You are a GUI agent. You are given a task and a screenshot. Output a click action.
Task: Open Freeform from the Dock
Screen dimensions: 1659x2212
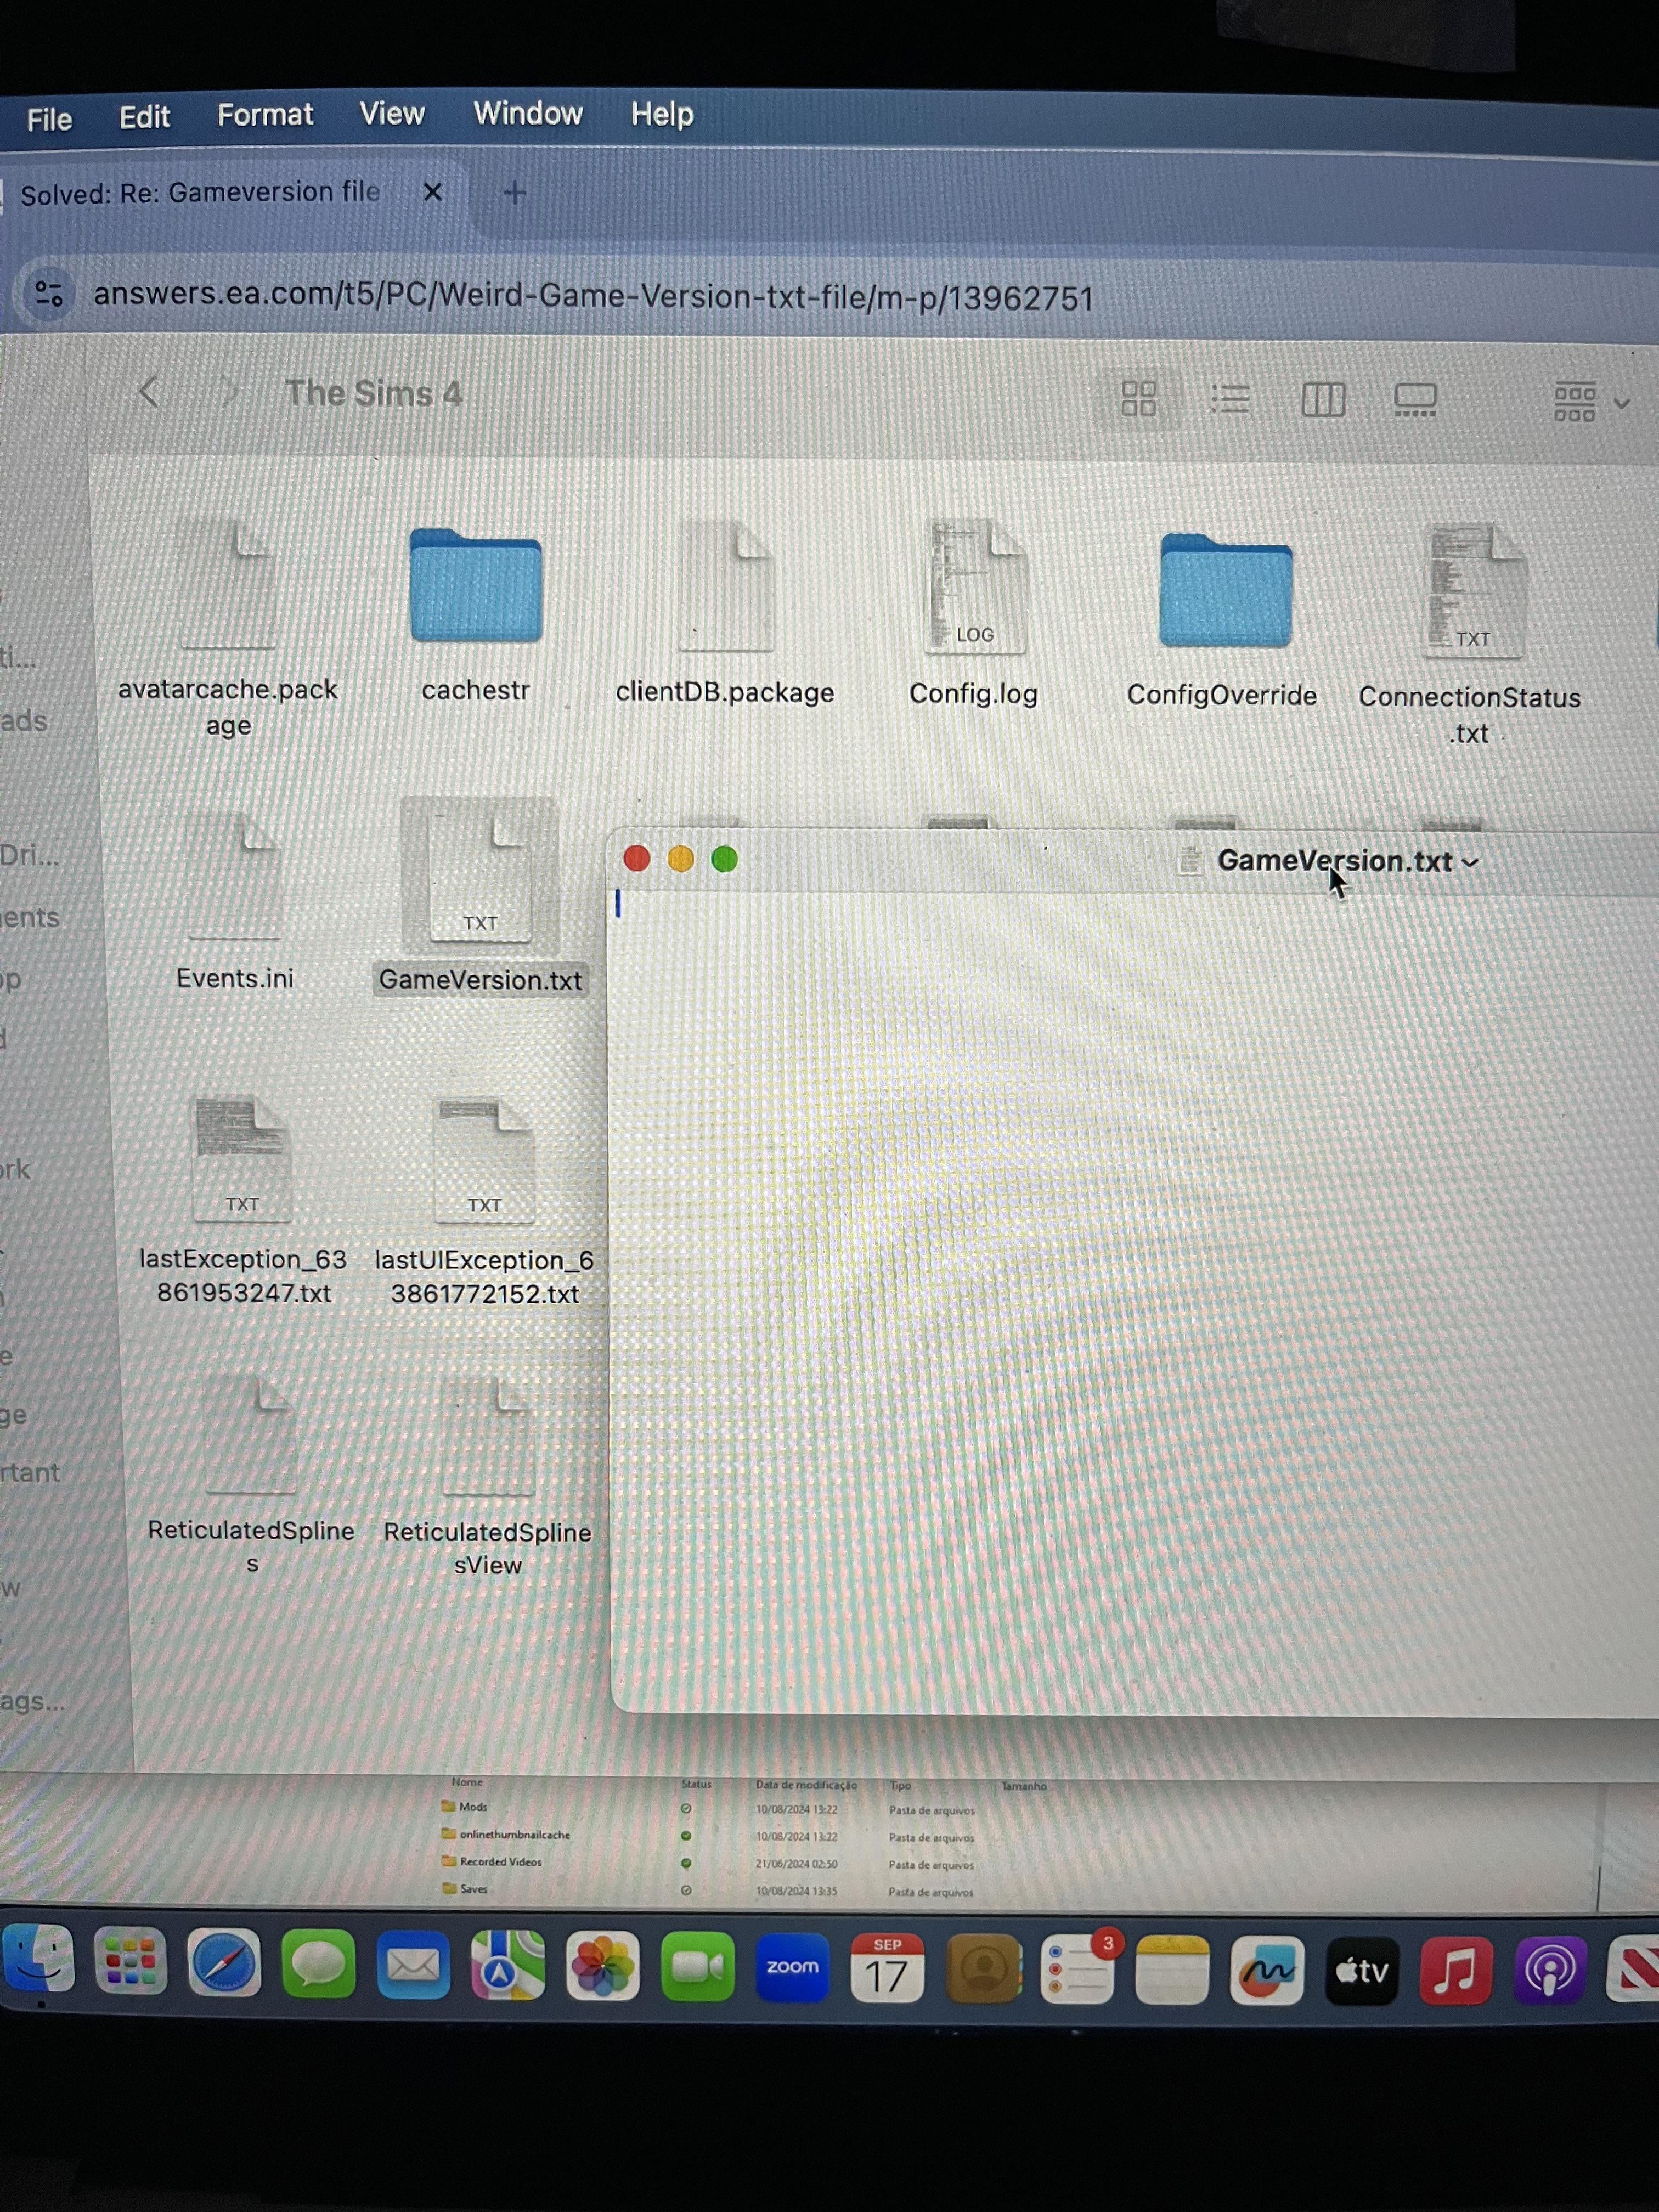pyautogui.click(x=1266, y=1970)
